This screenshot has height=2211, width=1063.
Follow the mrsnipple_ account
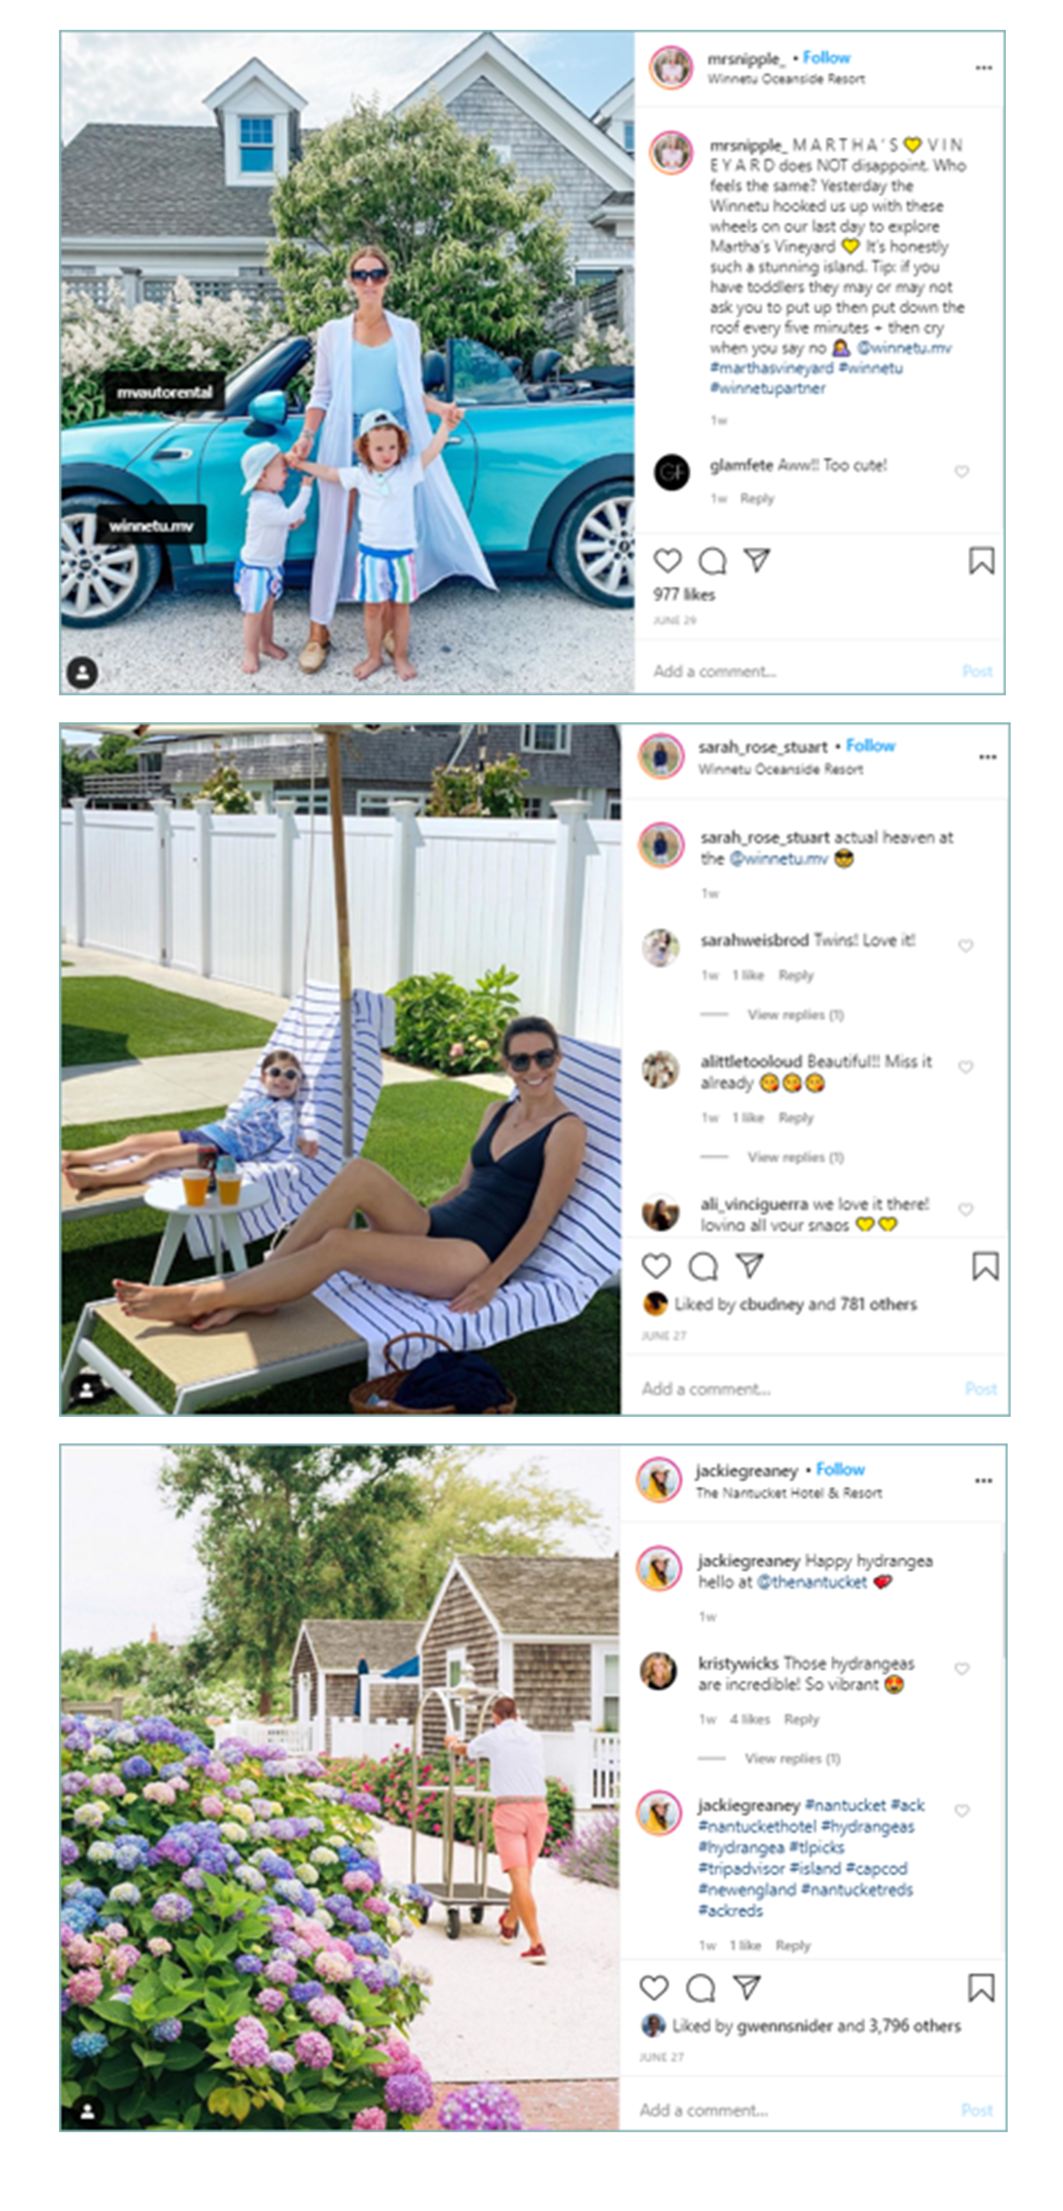[826, 57]
